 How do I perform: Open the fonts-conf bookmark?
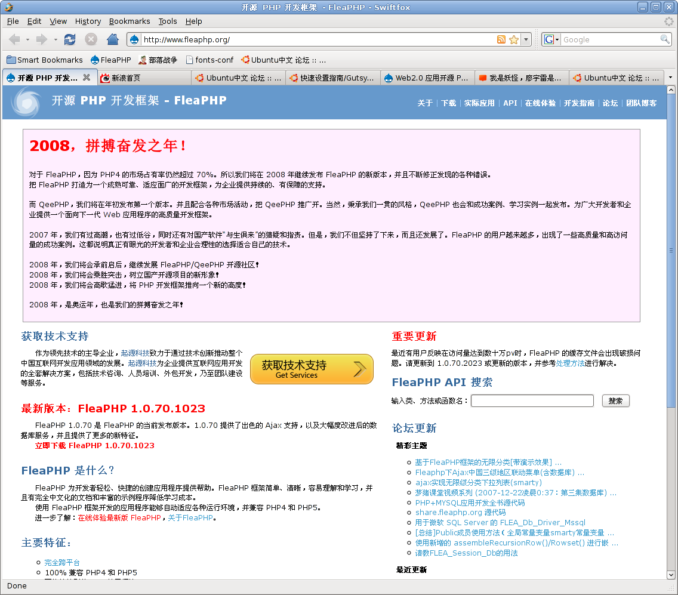209,60
